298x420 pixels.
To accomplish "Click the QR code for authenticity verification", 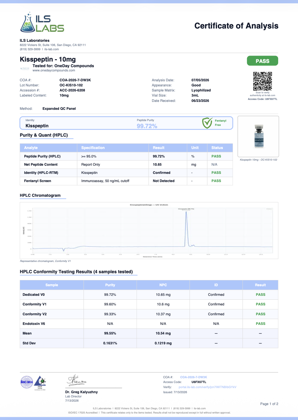I will 262,81.
